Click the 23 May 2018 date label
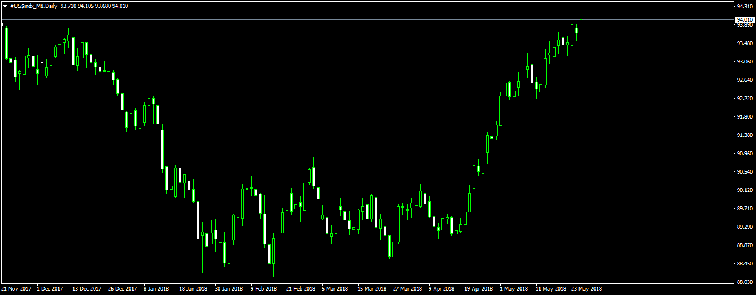756x295 pixels. click(586, 289)
